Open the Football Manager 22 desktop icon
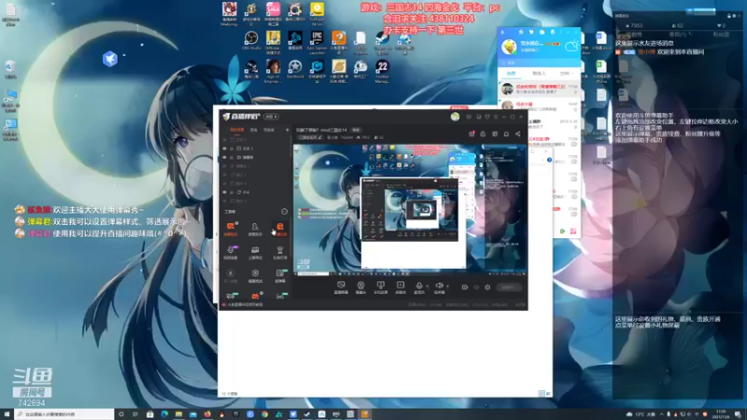The width and height of the screenshot is (747, 420). (382, 69)
